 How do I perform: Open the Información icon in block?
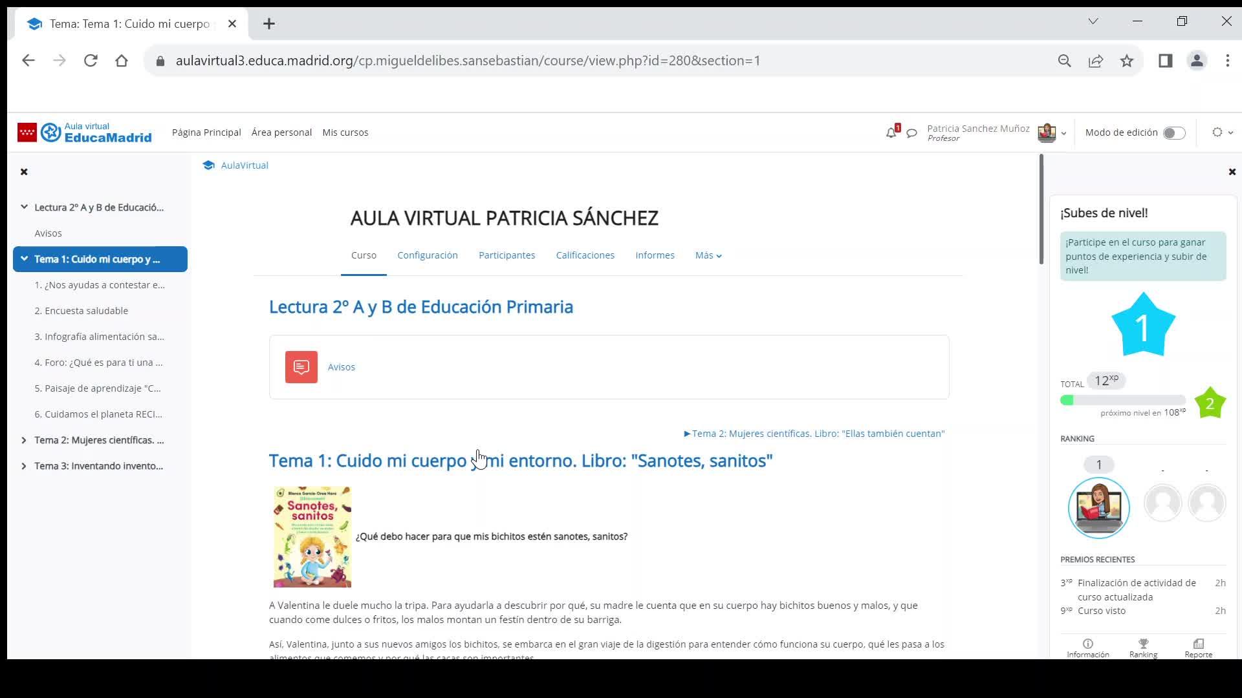[1087, 644]
